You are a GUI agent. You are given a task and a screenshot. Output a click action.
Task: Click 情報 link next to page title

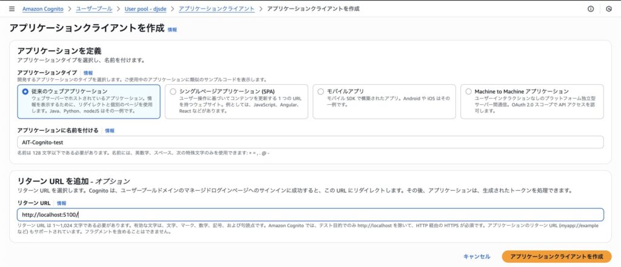pyautogui.click(x=172, y=30)
